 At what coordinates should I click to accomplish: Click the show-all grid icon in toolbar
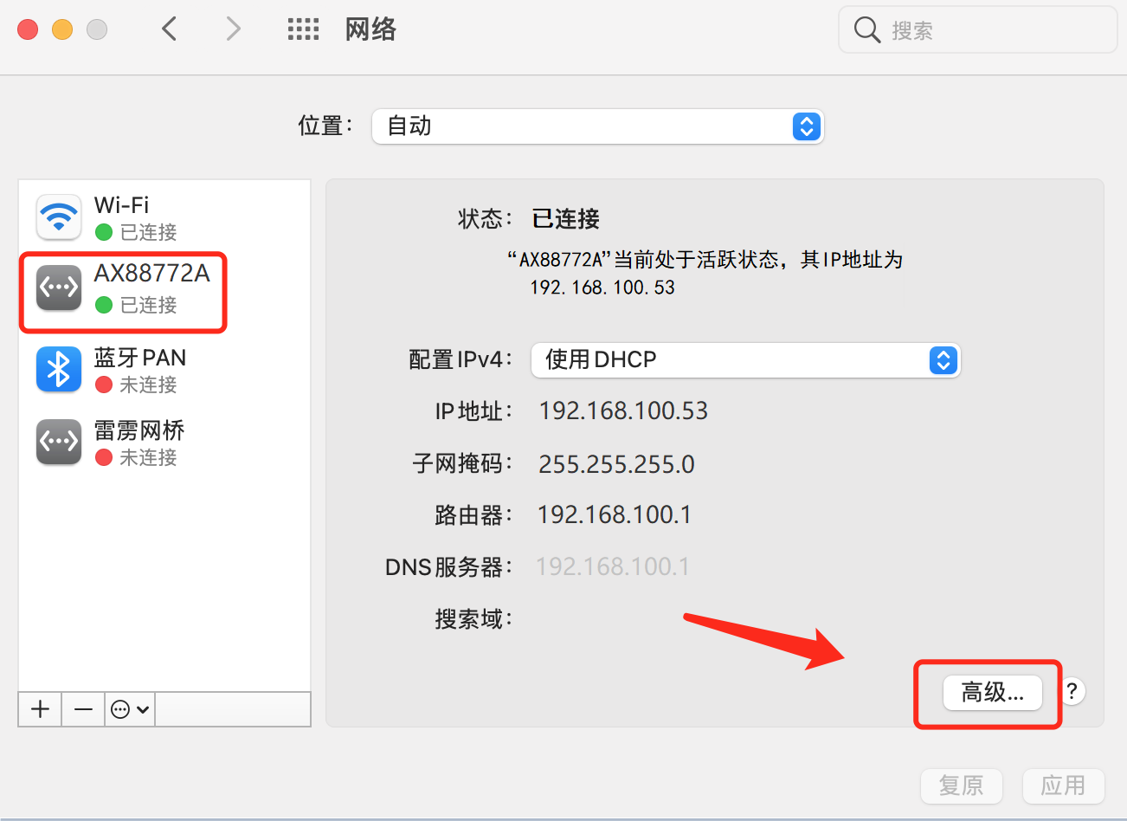tap(303, 29)
